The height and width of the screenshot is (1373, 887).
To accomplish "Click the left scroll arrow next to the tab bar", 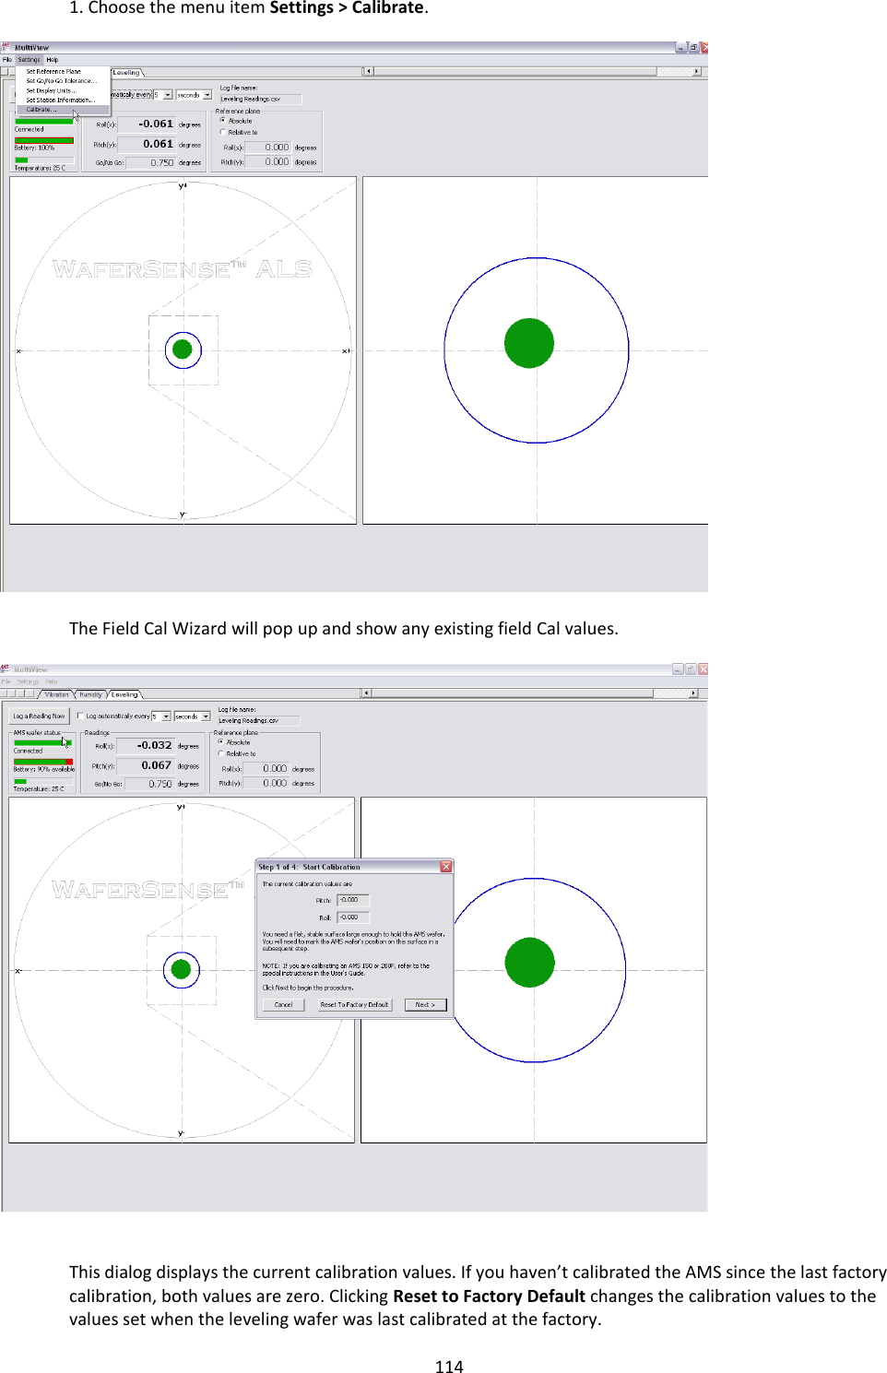I will tap(369, 70).
